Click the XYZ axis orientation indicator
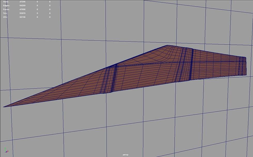The height and width of the screenshot is (157, 253). pyautogui.click(x=6, y=150)
